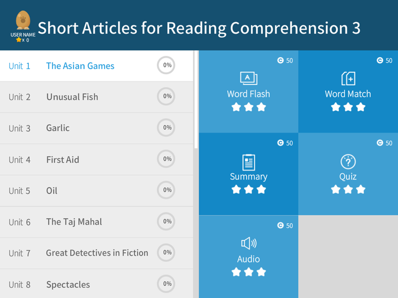Open Unit 3 Garlic

coord(96,128)
